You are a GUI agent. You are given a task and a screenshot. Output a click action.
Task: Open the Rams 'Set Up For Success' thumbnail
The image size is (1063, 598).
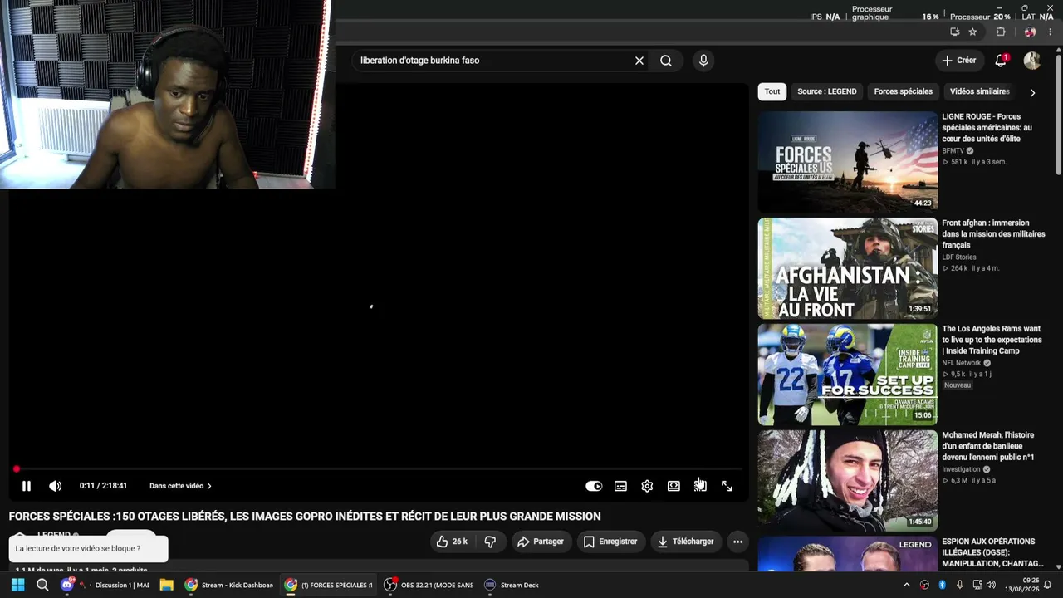pyautogui.click(x=848, y=375)
